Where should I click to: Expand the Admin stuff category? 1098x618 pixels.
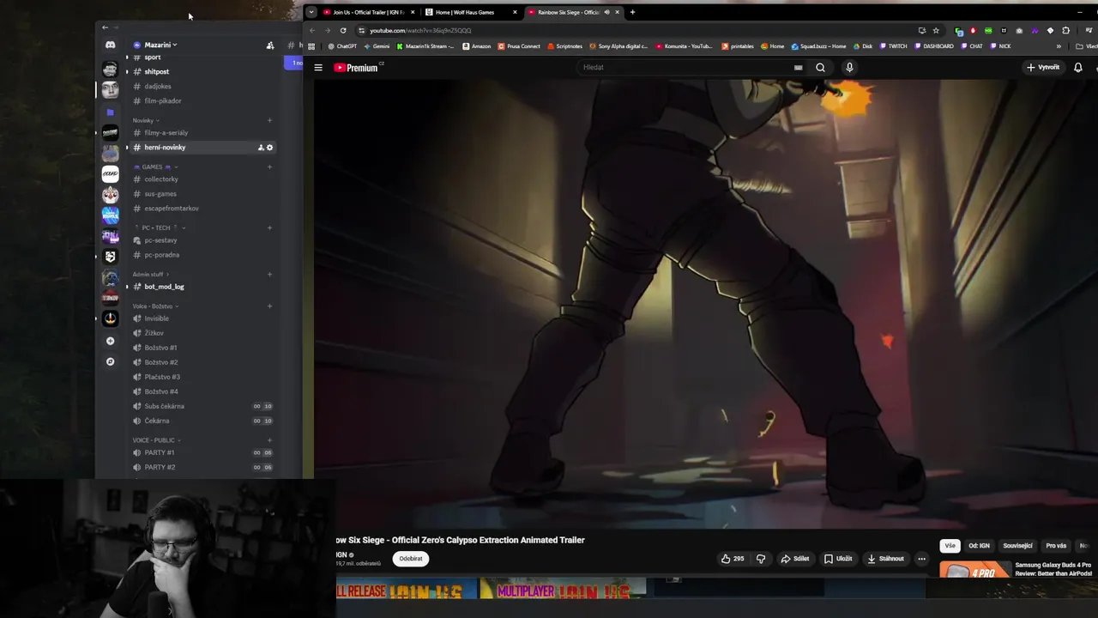point(151,274)
